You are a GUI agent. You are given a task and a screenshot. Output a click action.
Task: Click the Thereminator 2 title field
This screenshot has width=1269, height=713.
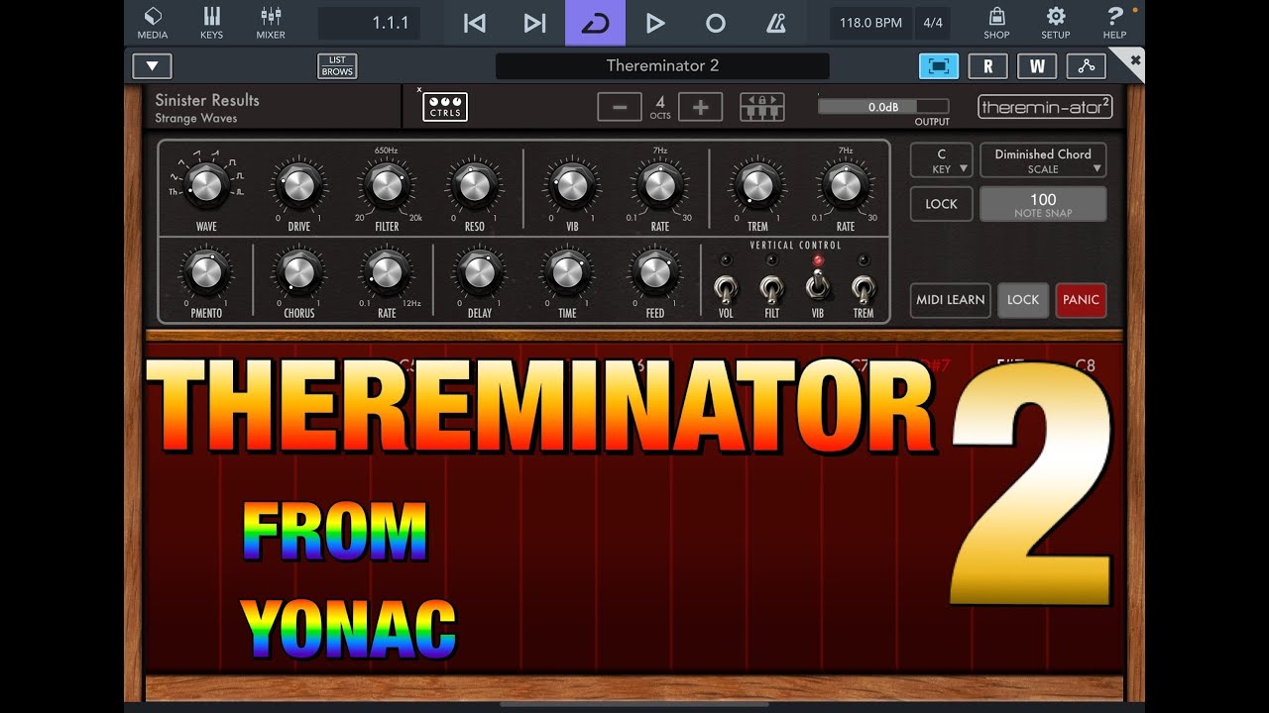[662, 66]
